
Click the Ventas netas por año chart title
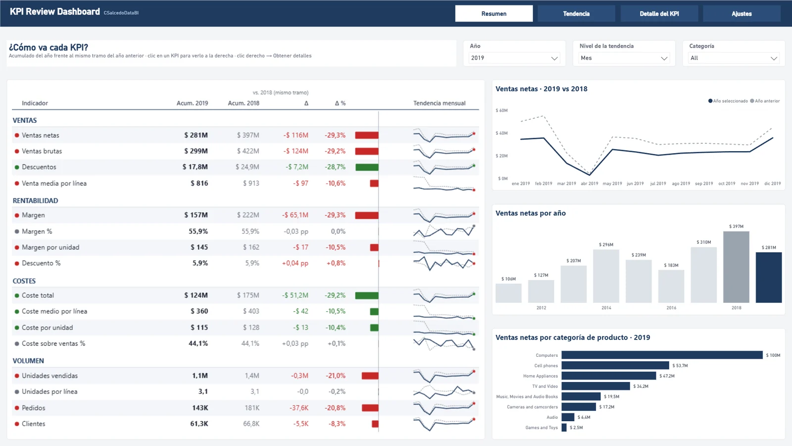click(531, 213)
